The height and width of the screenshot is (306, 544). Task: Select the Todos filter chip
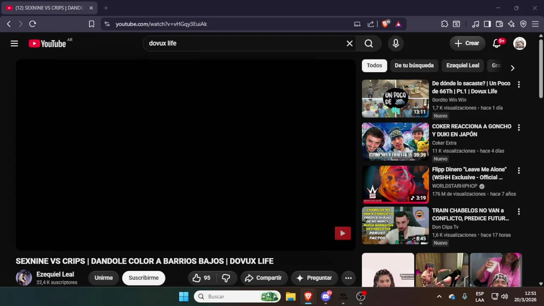(374, 65)
